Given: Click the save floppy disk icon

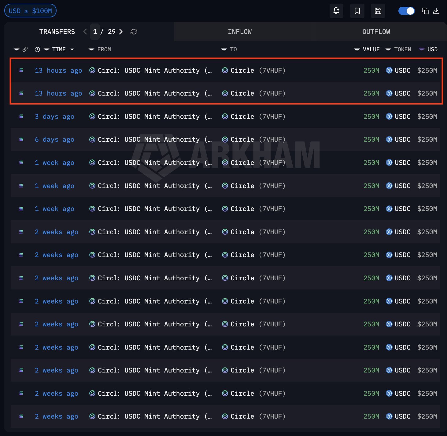Looking at the screenshot, I should click(x=378, y=11).
